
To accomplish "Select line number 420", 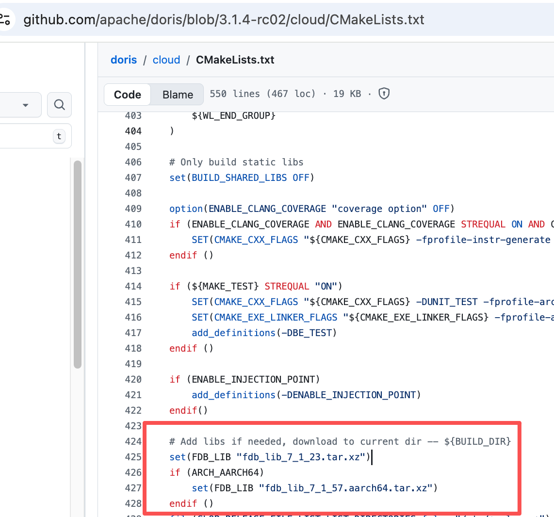I will [x=133, y=379].
